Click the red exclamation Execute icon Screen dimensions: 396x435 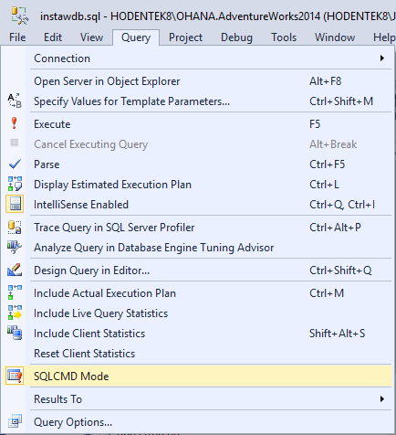click(x=14, y=123)
